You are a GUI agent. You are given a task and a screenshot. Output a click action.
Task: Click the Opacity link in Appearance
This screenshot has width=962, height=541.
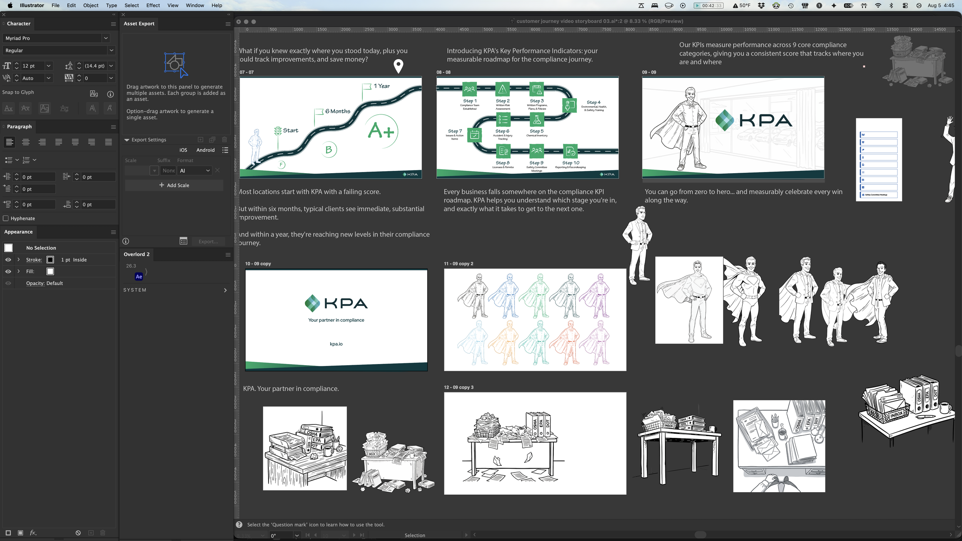pyautogui.click(x=35, y=283)
